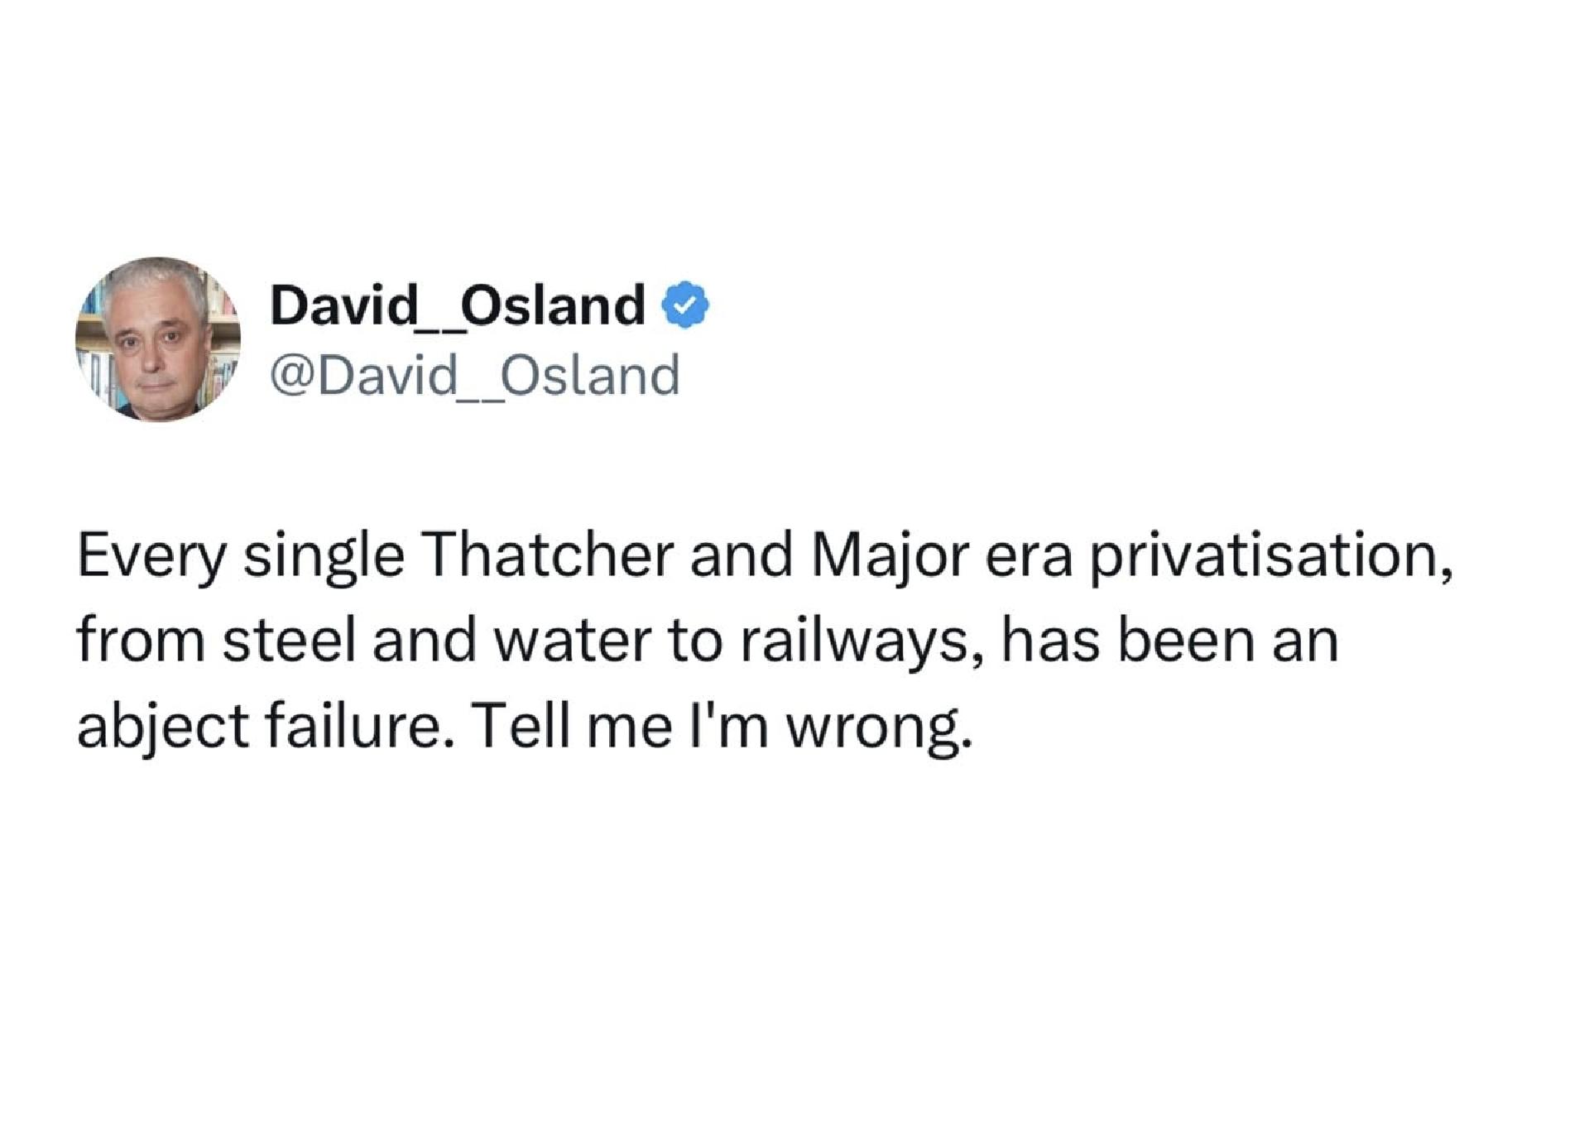1589x1143 pixels.
Task: Open David Osland's profile picture
Action: tap(158, 339)
